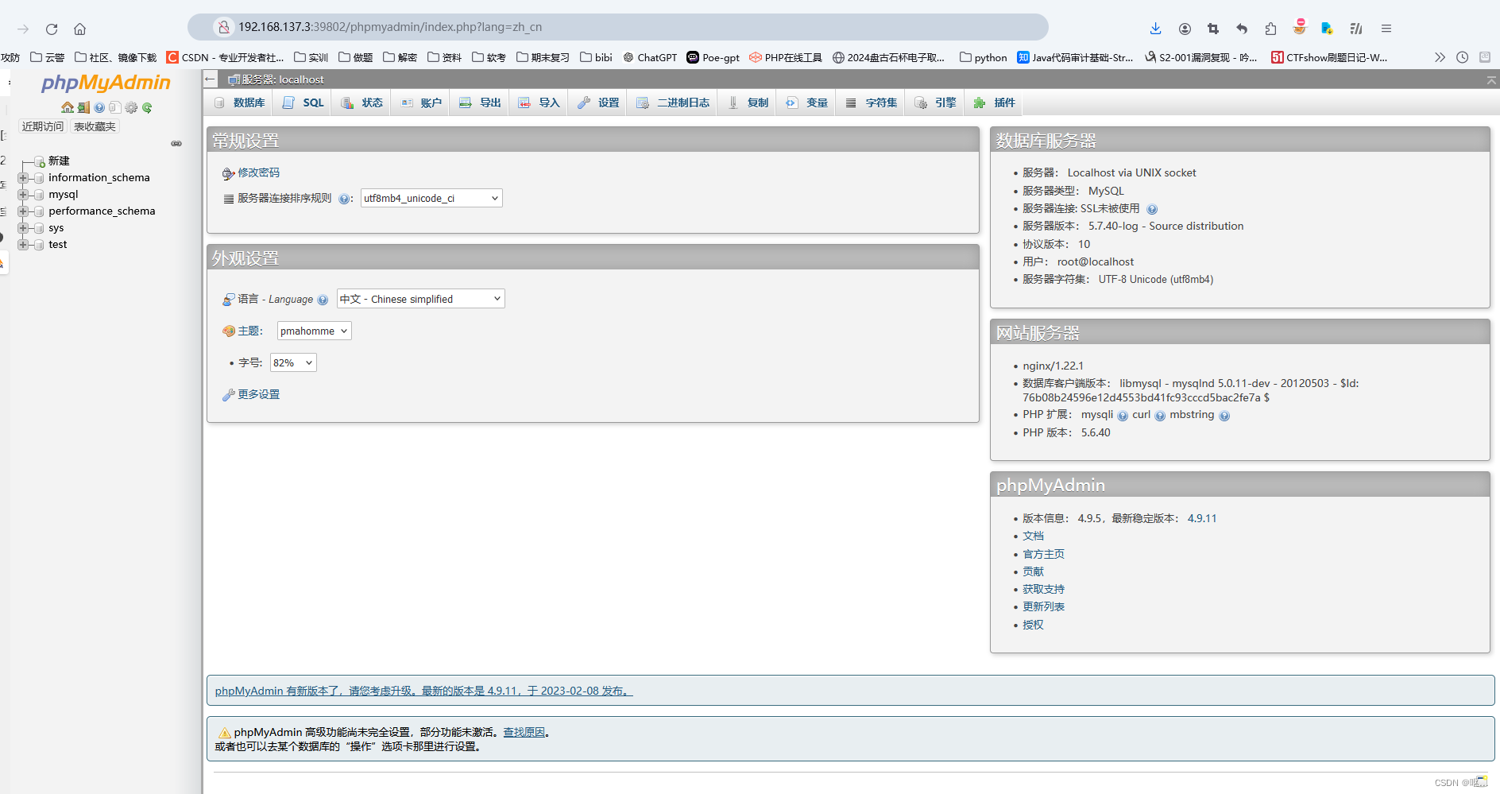Reload the page with browser refresh button
The width and height of the screenshot is (1500, 794).
pos(52,29)
